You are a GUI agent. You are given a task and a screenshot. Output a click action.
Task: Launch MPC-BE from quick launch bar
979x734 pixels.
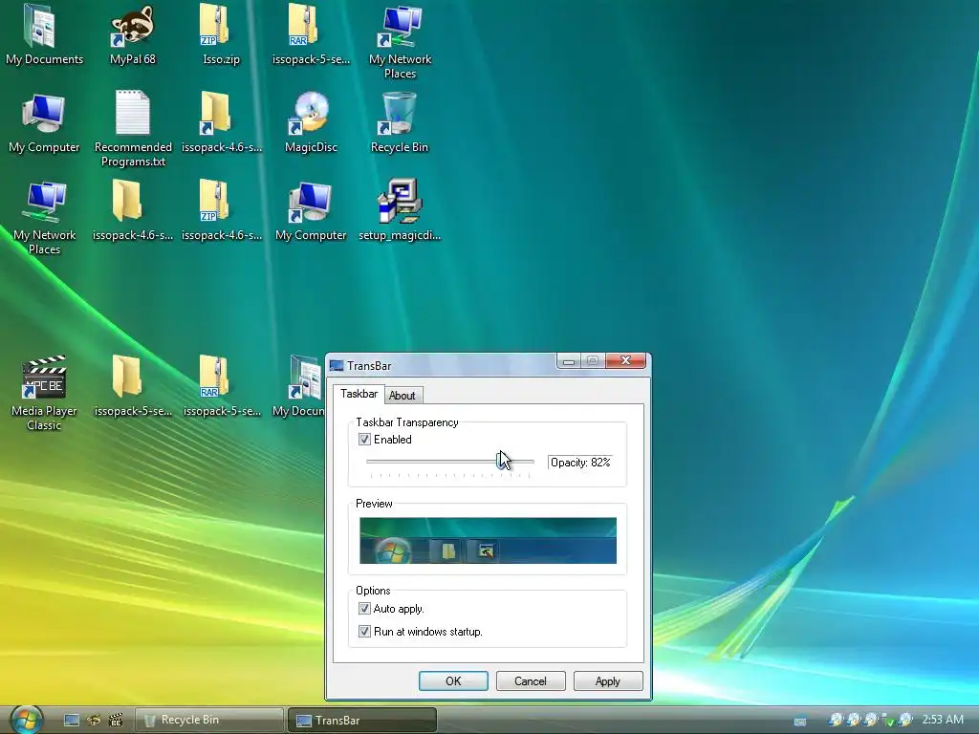(x=116, y=721)
